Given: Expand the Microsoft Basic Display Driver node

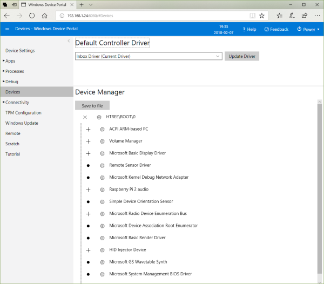Looking at the screenshot, I should pyautogui.click(x=88, y=153).
